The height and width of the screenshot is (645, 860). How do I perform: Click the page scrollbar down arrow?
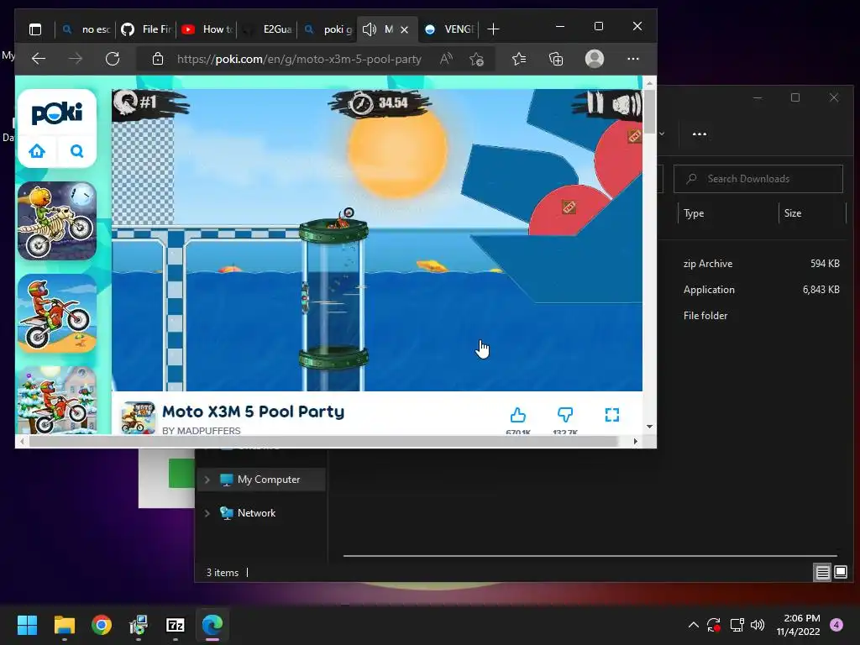pyautogui.click(x=649, y=426)
